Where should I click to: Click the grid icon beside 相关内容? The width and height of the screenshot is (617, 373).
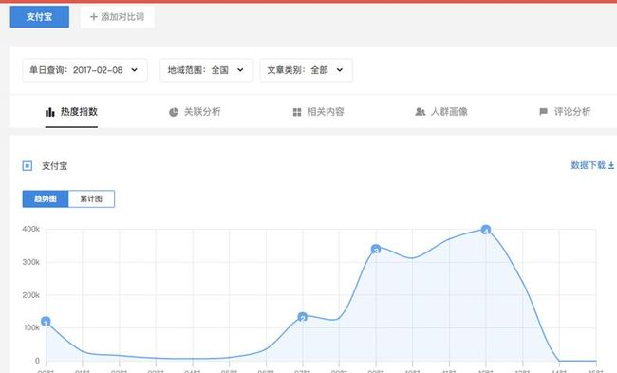pos(297,112)
